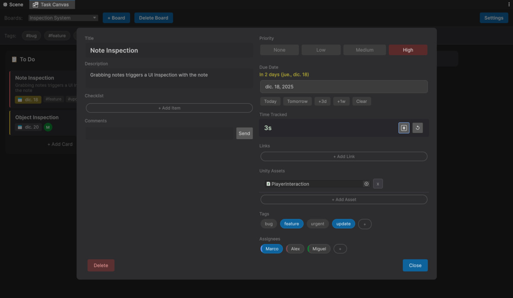Open the Boards dropdown
Image resolution: width=513 pixels, height=298 pixels.
point(63,18)
